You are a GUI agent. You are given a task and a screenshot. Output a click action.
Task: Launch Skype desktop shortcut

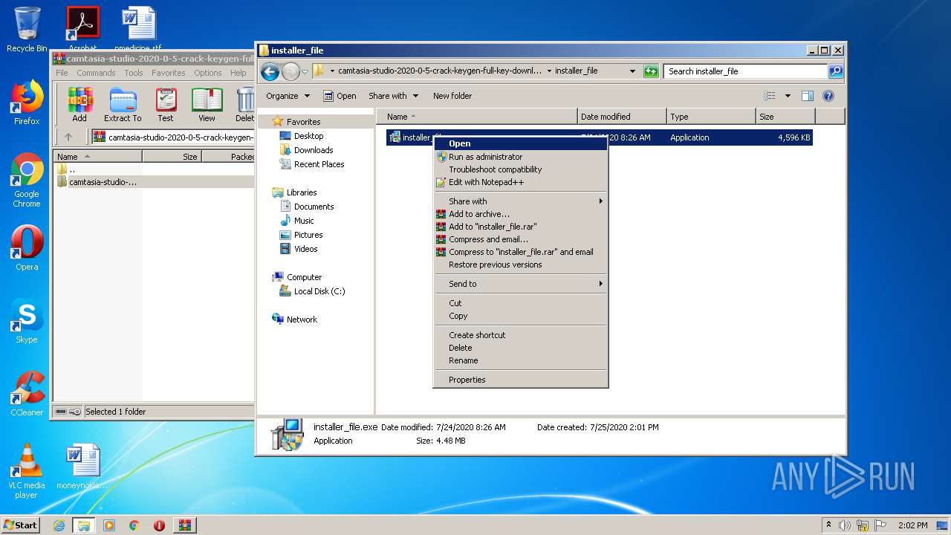click(27, 321)
